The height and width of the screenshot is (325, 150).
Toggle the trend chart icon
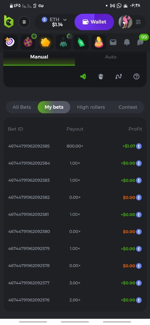point(118,77)
